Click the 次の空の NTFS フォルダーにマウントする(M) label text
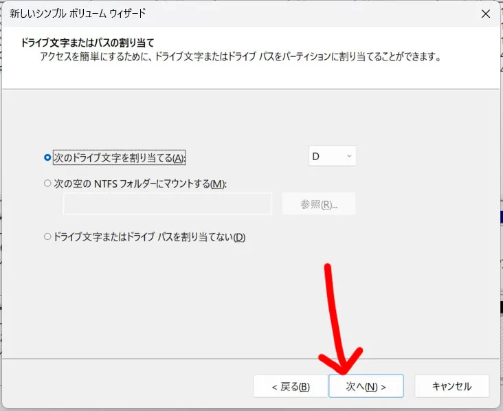This screenshot has width=503, height=411. [140, 184]
